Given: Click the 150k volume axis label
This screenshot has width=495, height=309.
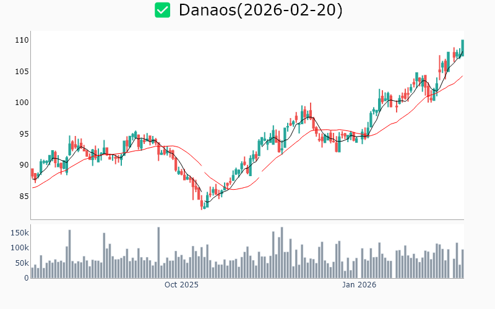Looking at the screenshot, I should tap(19, 232).
